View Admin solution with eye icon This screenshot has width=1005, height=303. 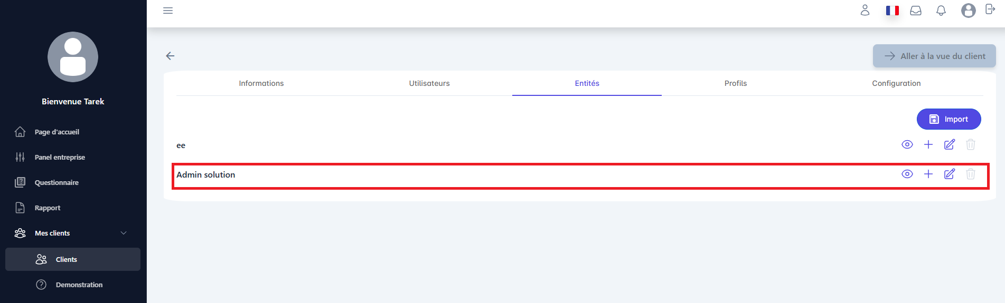[907, 174]
